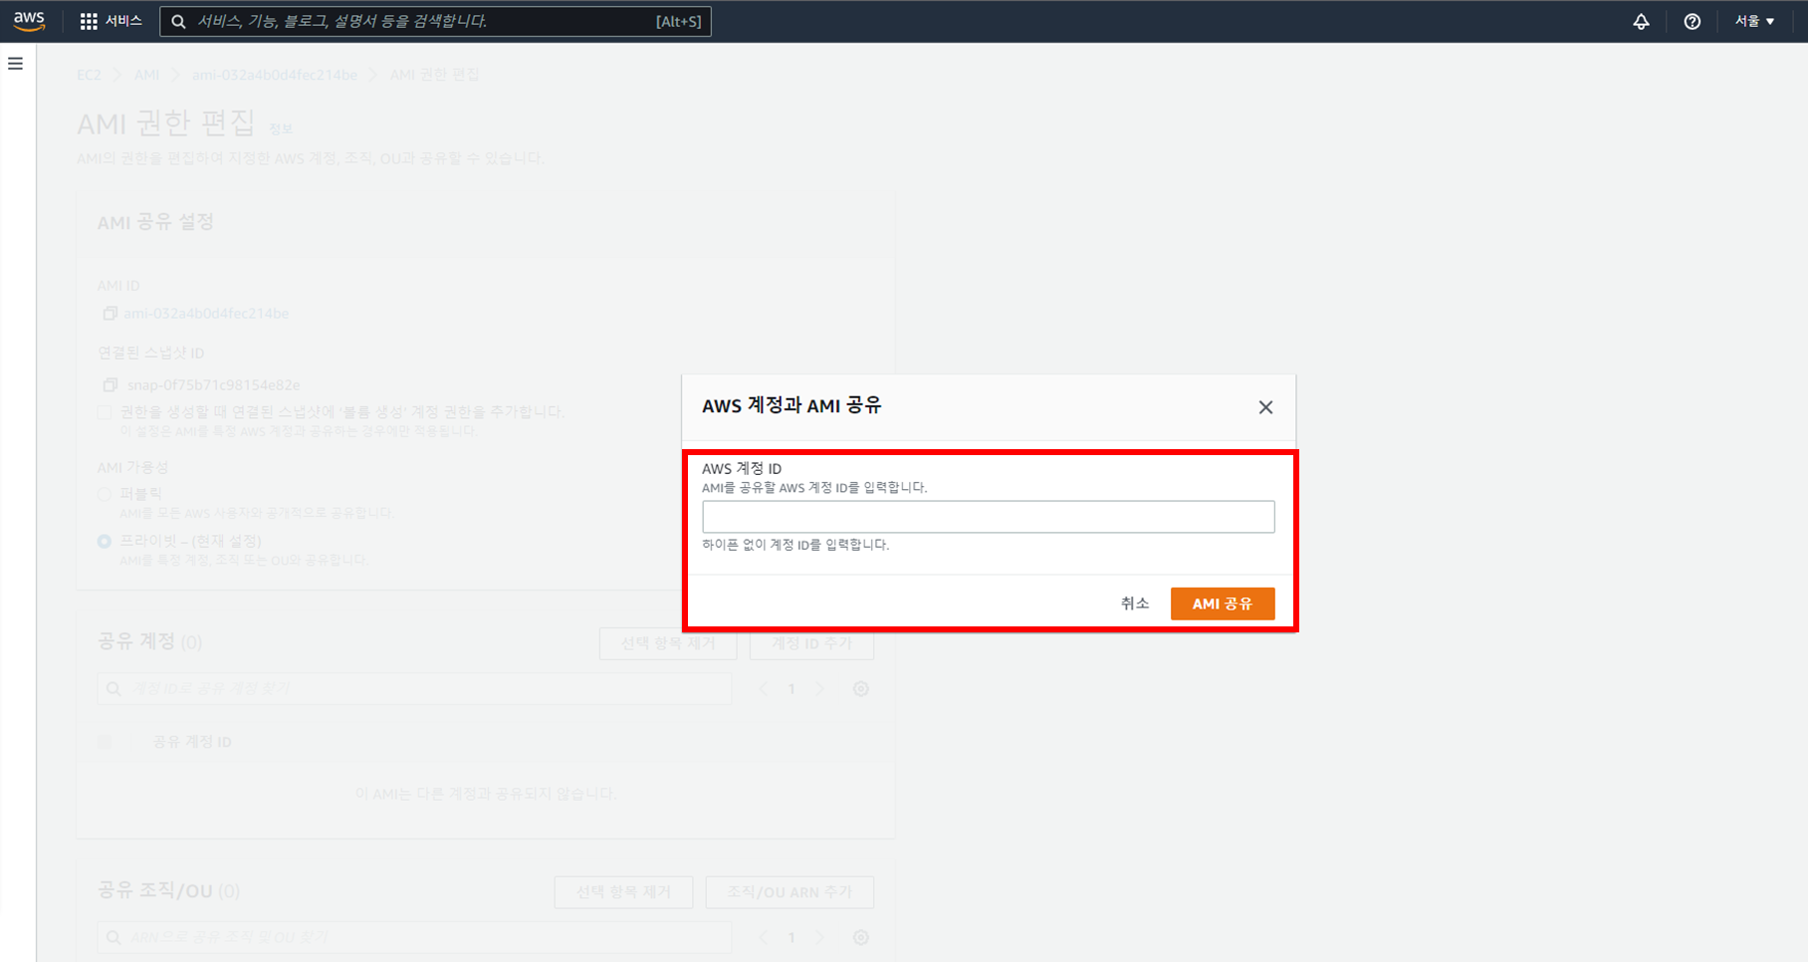This screenshot has height=962, width=1808.
Task: Toggle the create volume permission checkbox
Action: click(104, 412)
